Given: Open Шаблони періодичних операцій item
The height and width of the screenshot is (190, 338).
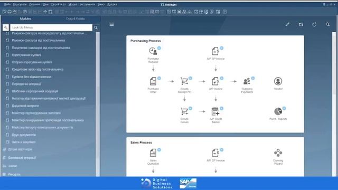Looking at the screenshot, I should 35,91.
